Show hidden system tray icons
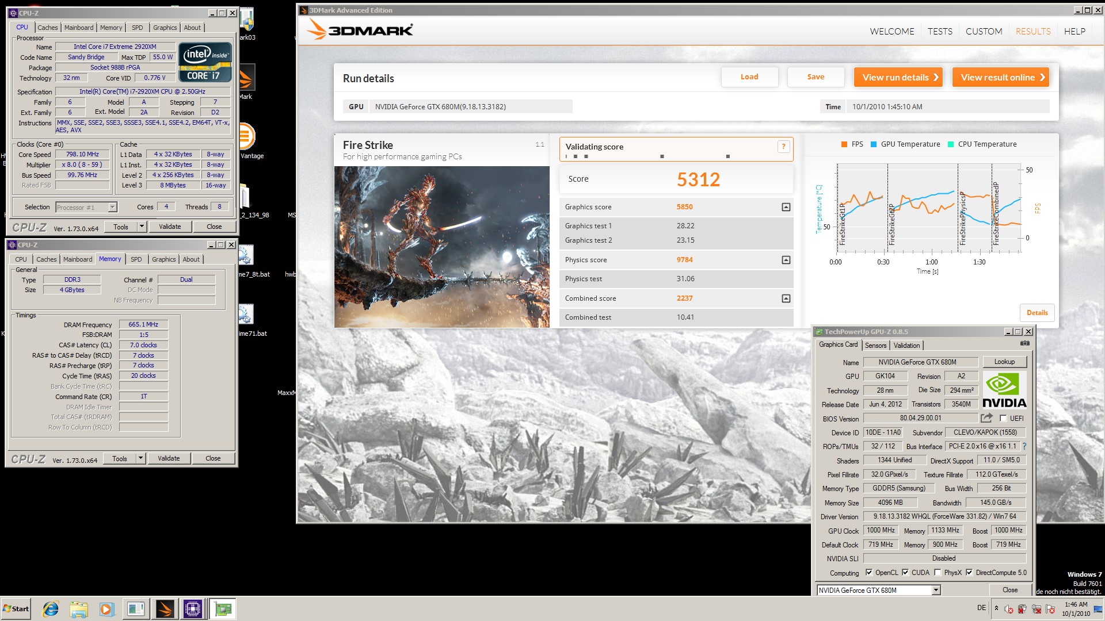1105x621 pixels. pos(996,608)
